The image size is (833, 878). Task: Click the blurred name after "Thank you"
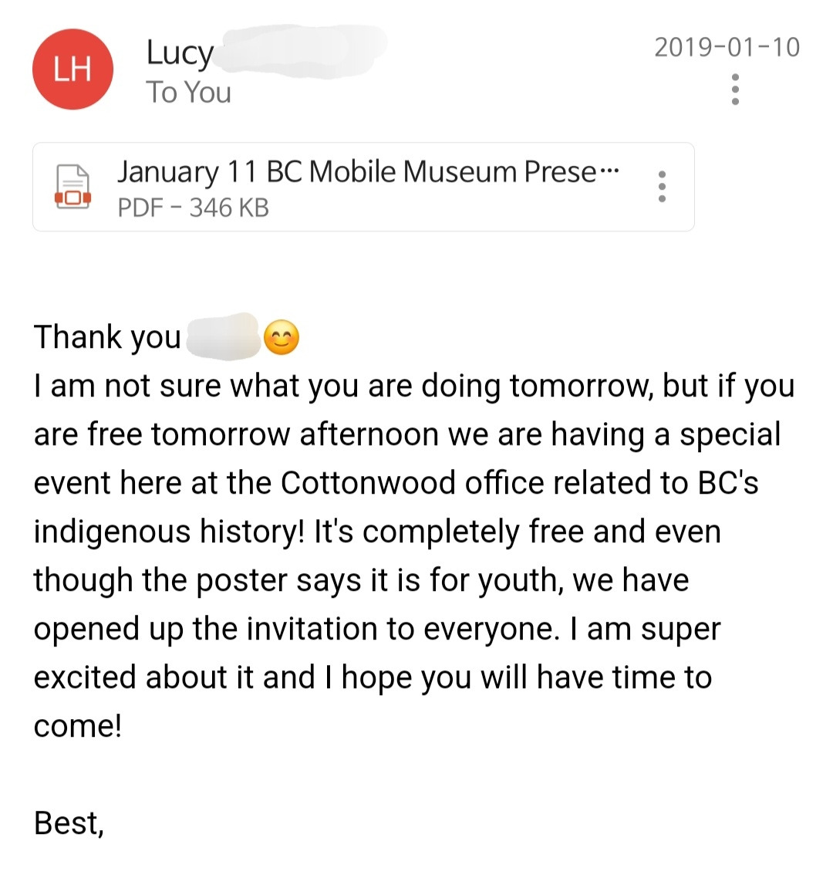[223, 336]
